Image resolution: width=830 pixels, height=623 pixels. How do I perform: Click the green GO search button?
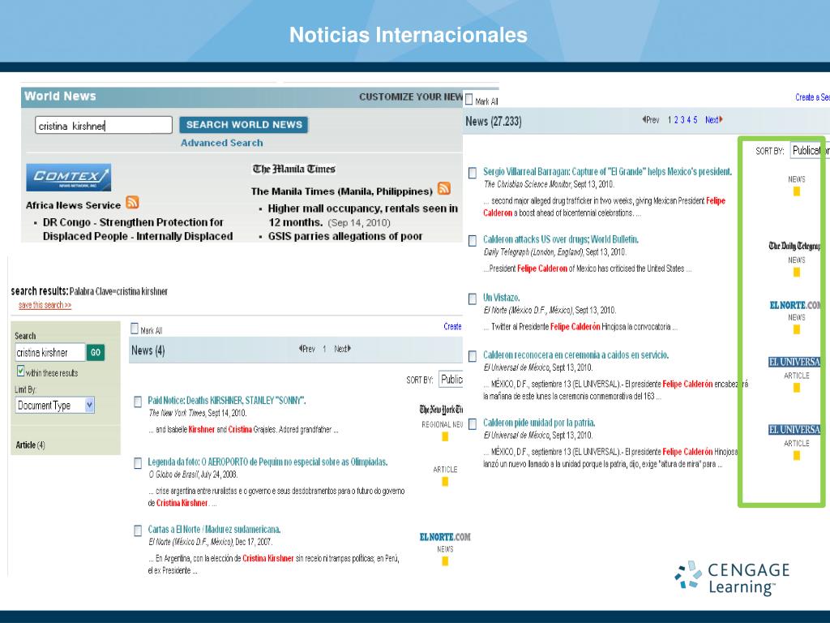coord(96,352)
